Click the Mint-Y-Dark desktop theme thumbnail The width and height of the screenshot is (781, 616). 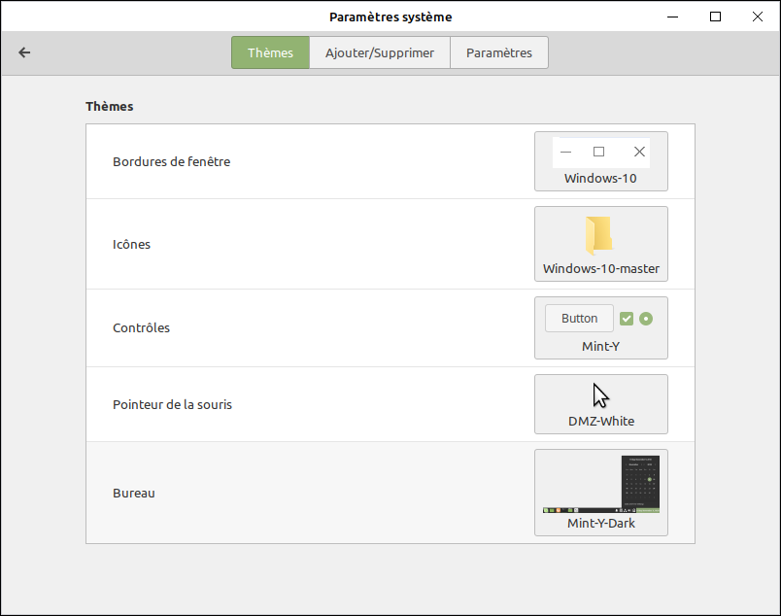point(600,484)
